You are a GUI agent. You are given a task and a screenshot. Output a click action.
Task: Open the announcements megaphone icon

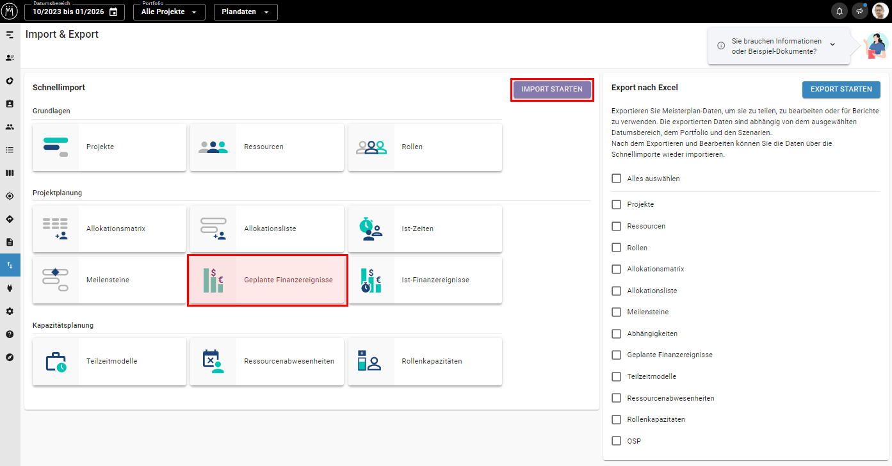(859, 12)
